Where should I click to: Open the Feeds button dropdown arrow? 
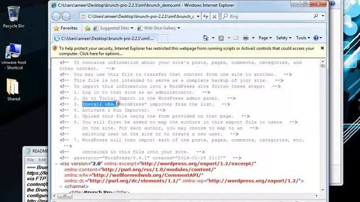pyautogui.click(x=229, y=38)
